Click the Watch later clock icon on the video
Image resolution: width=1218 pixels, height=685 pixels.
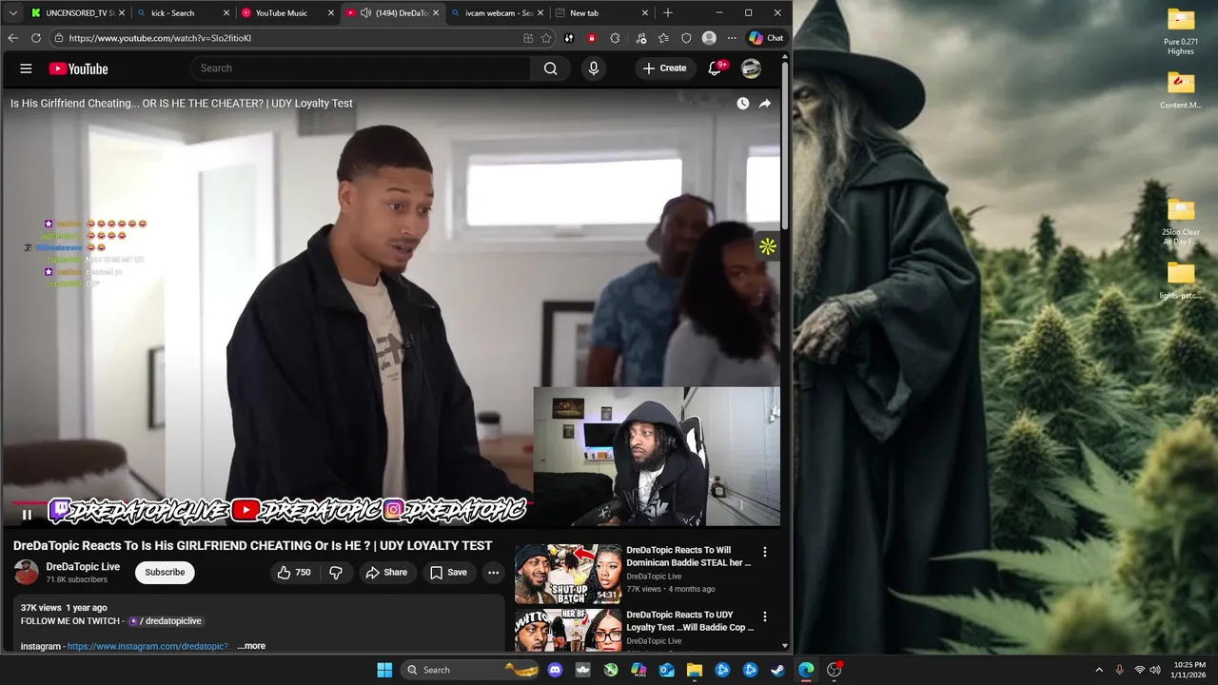tap(742, 103)
